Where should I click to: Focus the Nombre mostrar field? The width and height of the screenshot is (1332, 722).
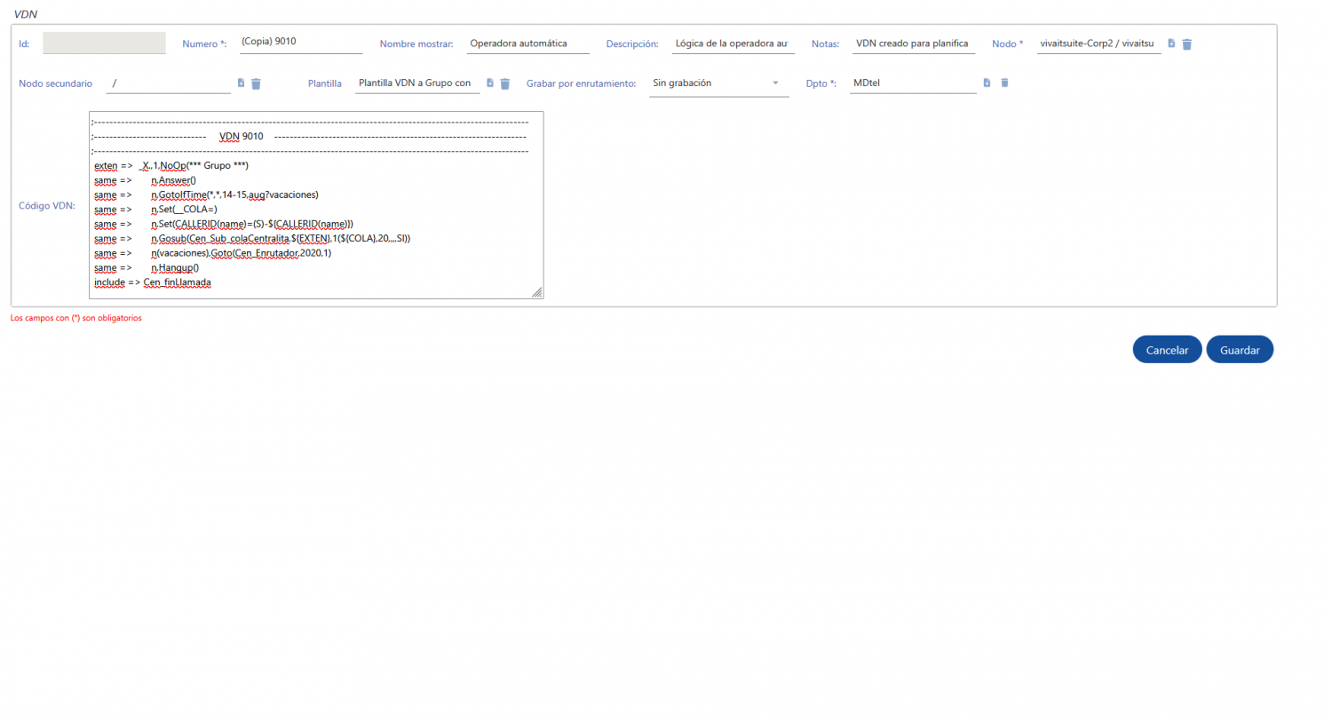tap(527, 43)
